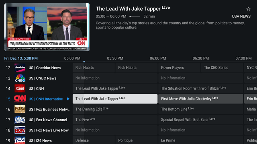The height and width of the screenshot is (144, 257).
Task: Click the 06:30 PM time header
Action: point(201,58)
